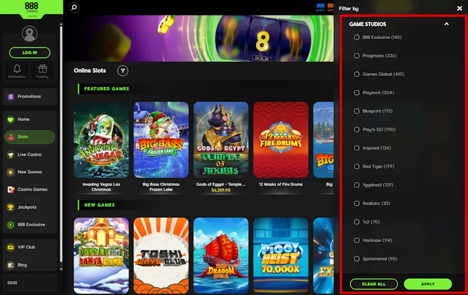468x295 pixels.
Task: Open Red Dragon Sails game
Action: [x=221, y=256]
